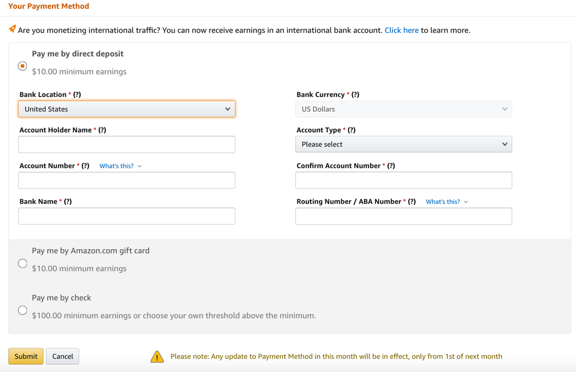Select the Pay me by check option
Screen dimensions: 576x372
pos(23,310)
